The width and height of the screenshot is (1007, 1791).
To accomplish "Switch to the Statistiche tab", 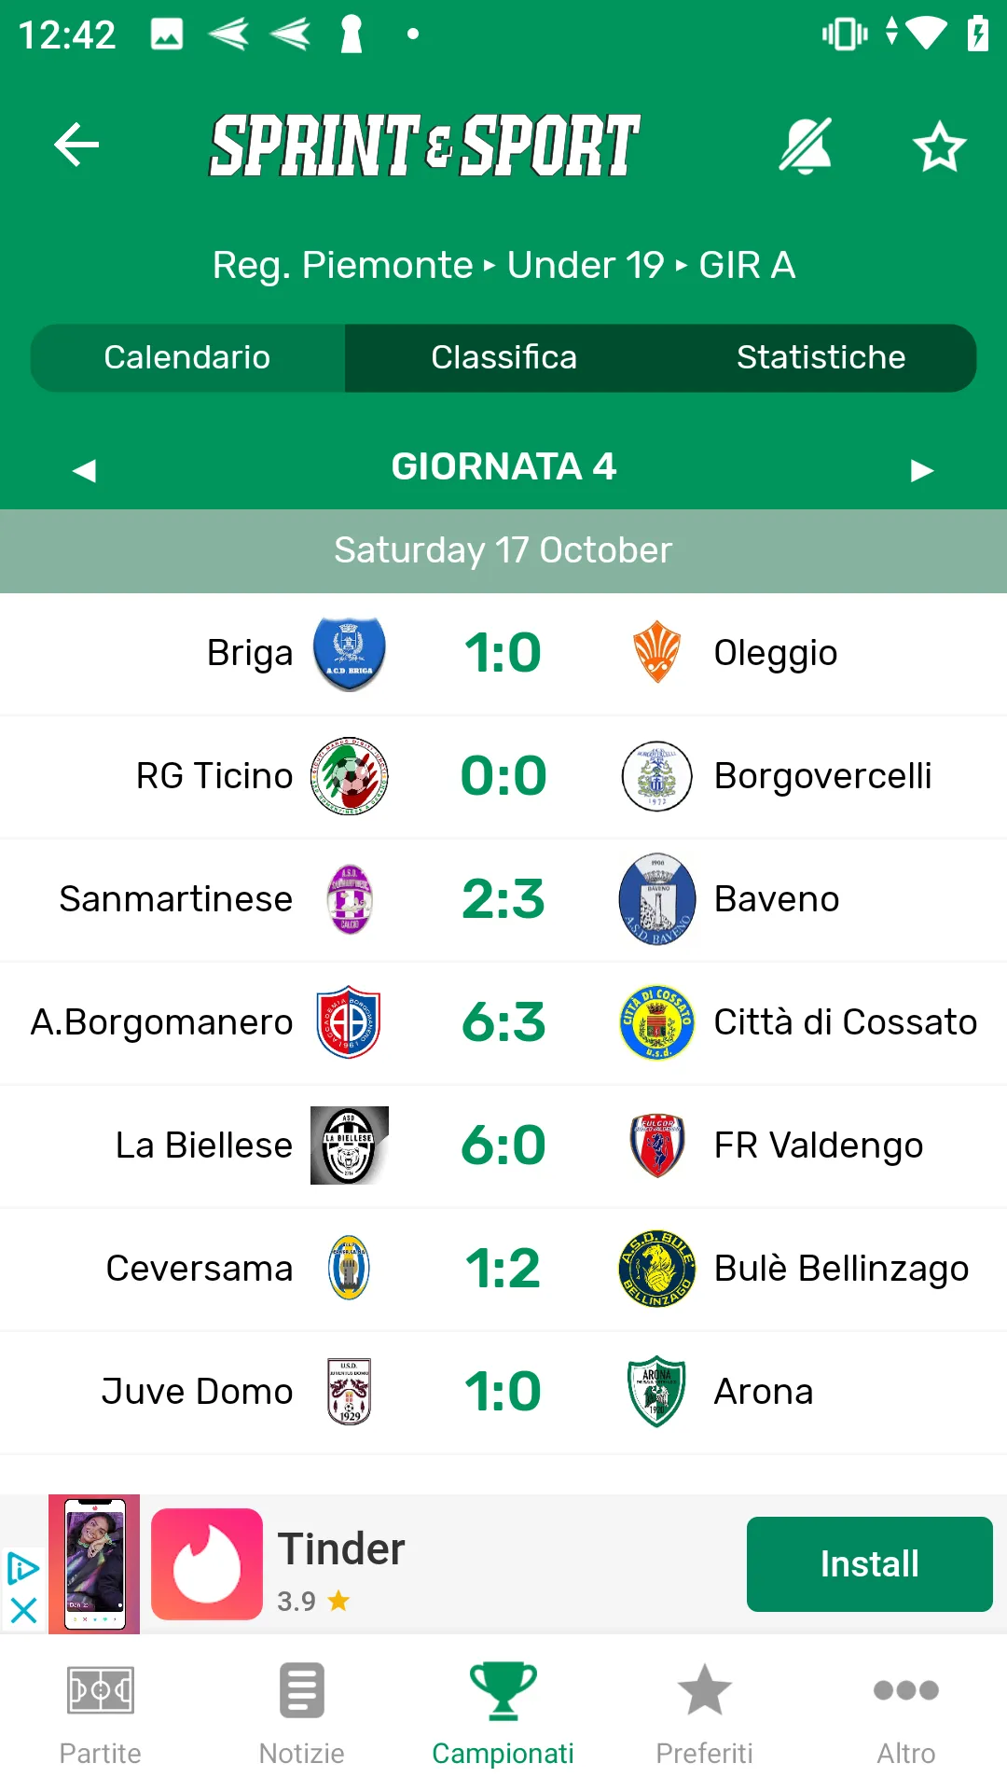I will tap(821, 357).
